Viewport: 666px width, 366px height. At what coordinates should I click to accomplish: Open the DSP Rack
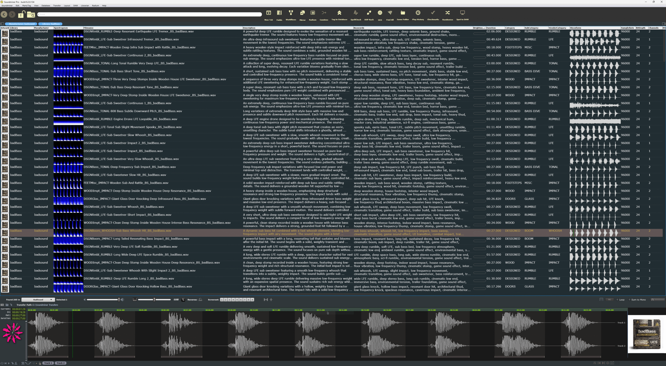(x=369, y=13)
